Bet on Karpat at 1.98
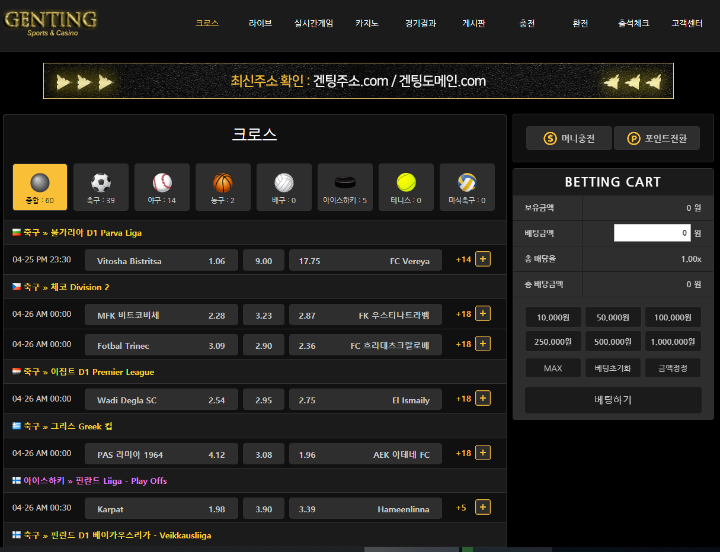Viewport: 720px width, 552px height. [161, 509]
